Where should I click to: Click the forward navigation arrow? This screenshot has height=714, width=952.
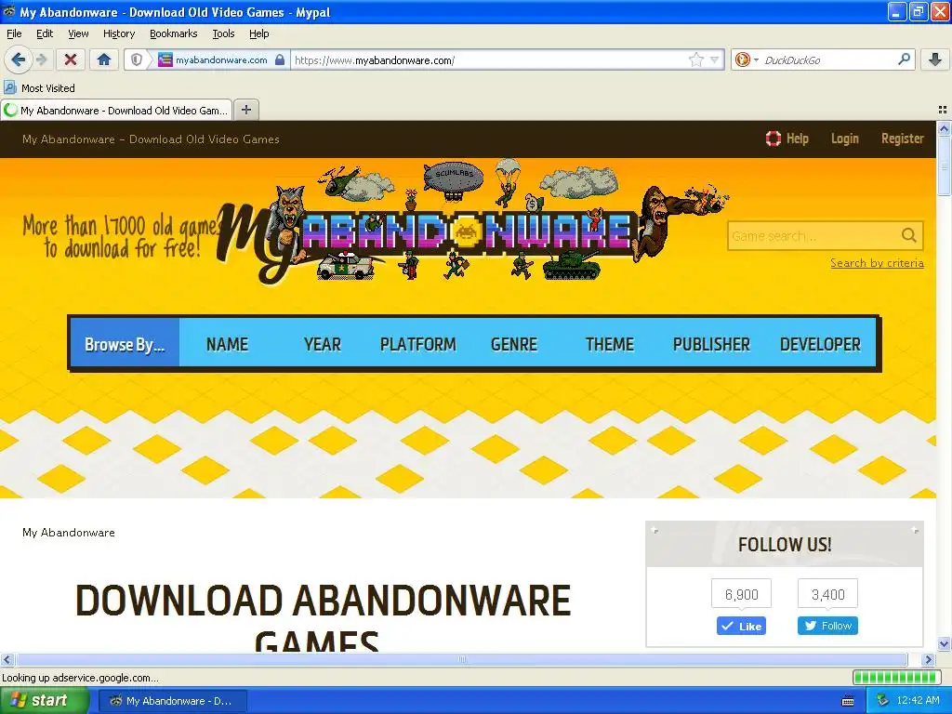[41, 59]
